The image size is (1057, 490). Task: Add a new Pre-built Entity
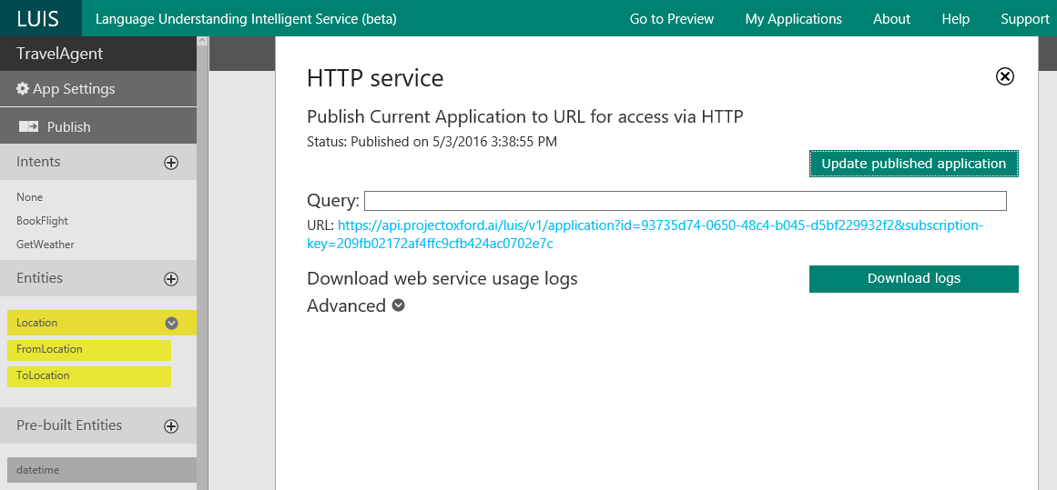[170, 426]
